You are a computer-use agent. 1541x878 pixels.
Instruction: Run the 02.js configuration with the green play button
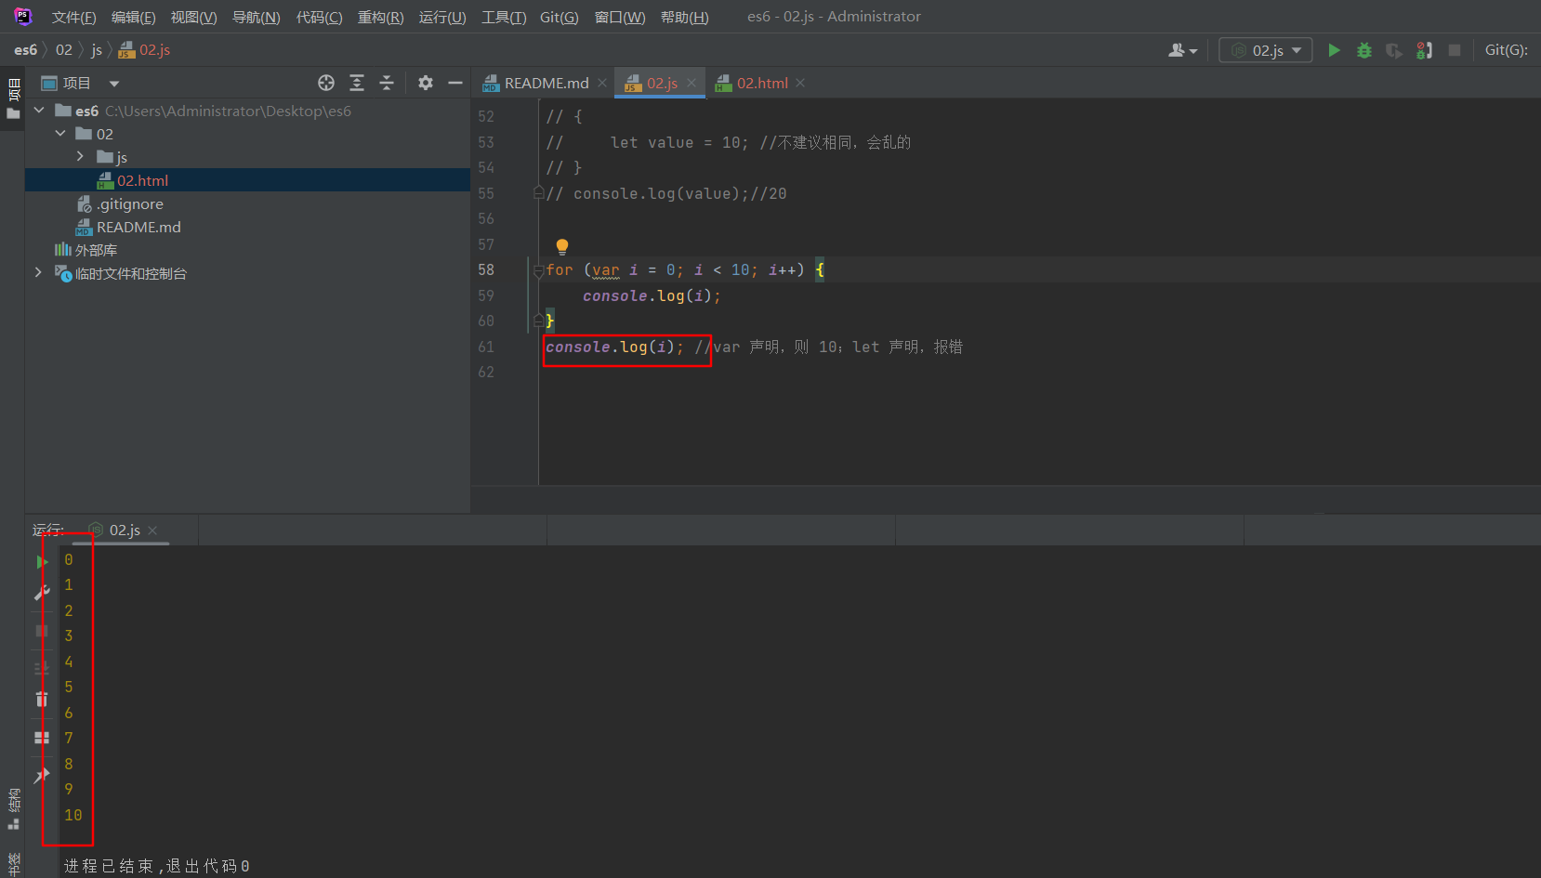coord(1334,50)
